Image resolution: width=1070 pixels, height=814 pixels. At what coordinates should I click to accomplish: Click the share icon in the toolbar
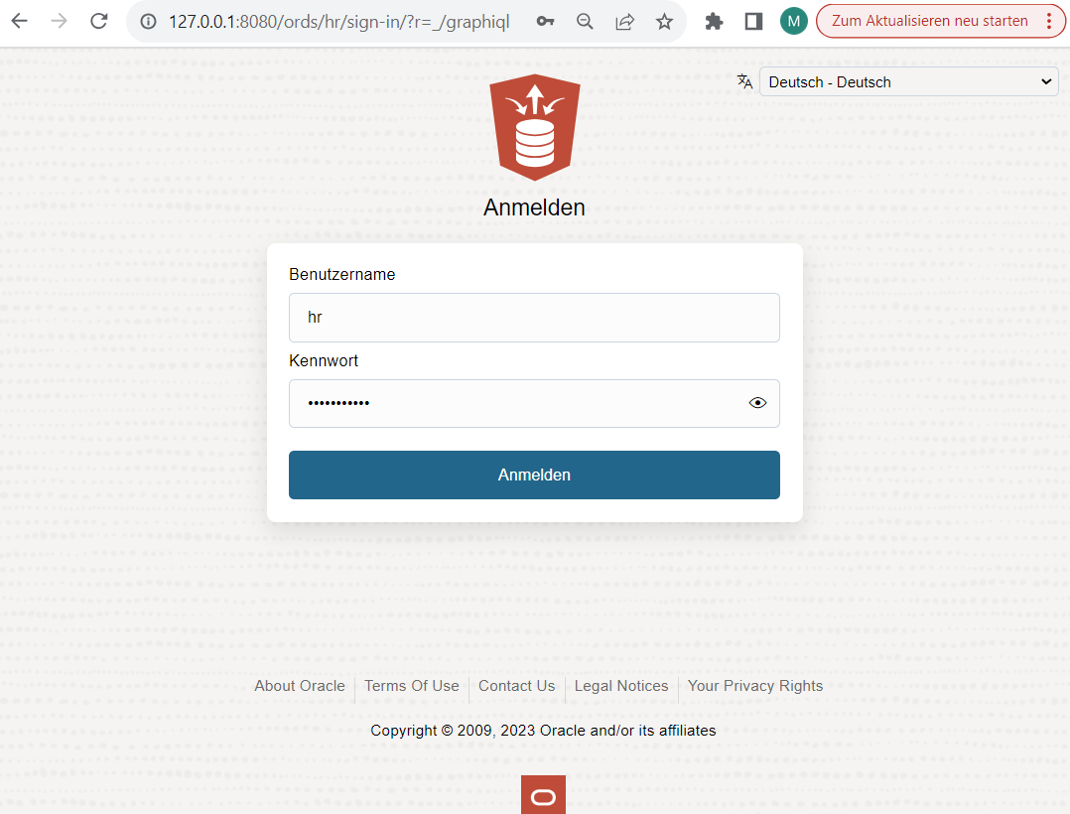[x=624, y=21]
